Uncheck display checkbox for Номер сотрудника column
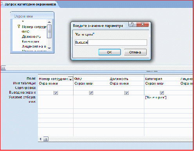The width and height of the screenshot is (194, 151). (56, 93)
